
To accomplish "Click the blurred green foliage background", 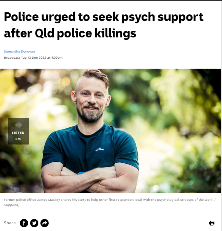I will (176, 118).
